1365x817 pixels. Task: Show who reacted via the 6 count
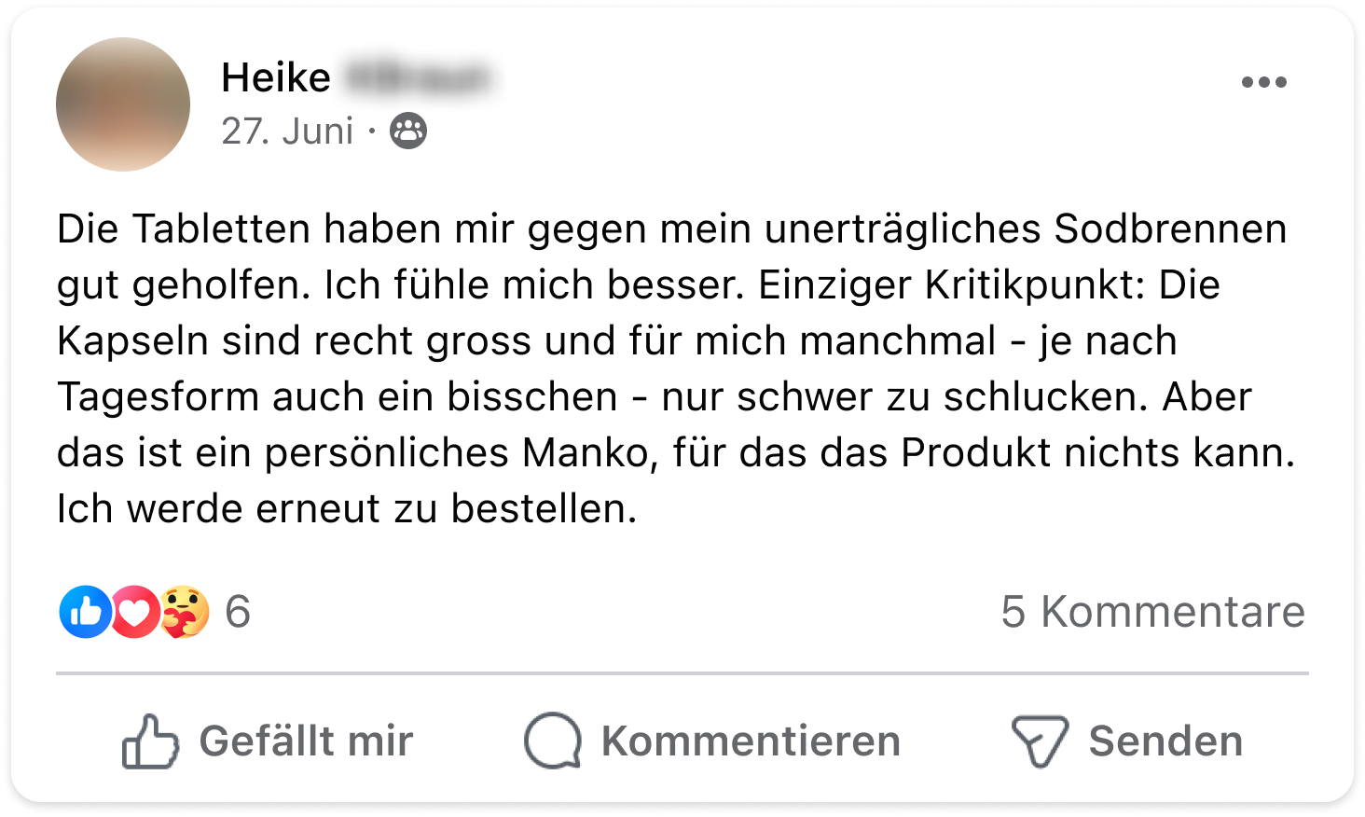[x=238, y=612]
